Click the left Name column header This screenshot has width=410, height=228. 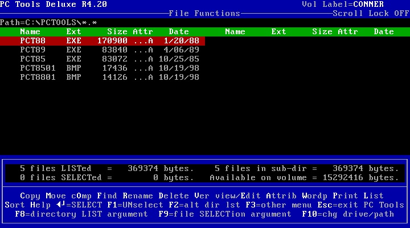[x=30, y=32]
